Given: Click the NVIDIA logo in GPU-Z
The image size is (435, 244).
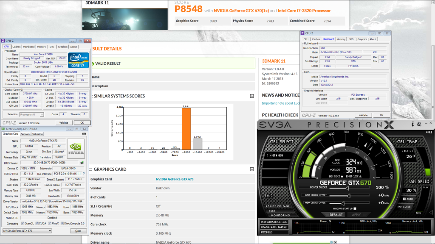Looking at the screenshot, I should click(x=76, y=148).
